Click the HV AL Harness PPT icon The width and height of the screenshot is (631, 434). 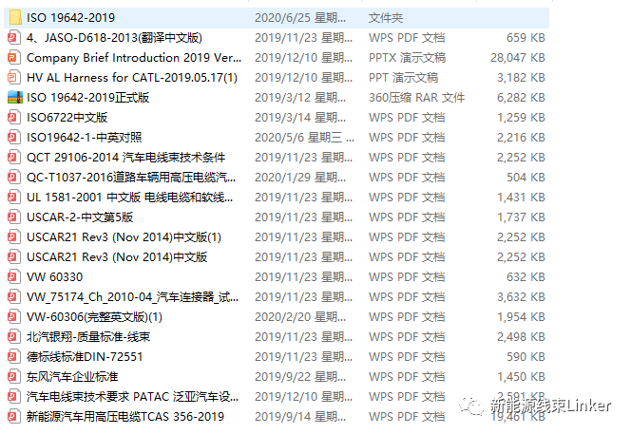coord(13,77)
